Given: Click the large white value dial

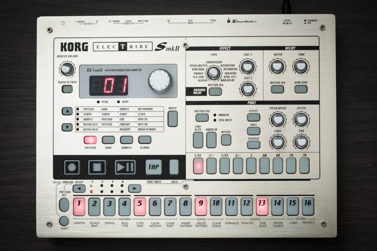Looking at the screenshot, I should click(160, 80).
